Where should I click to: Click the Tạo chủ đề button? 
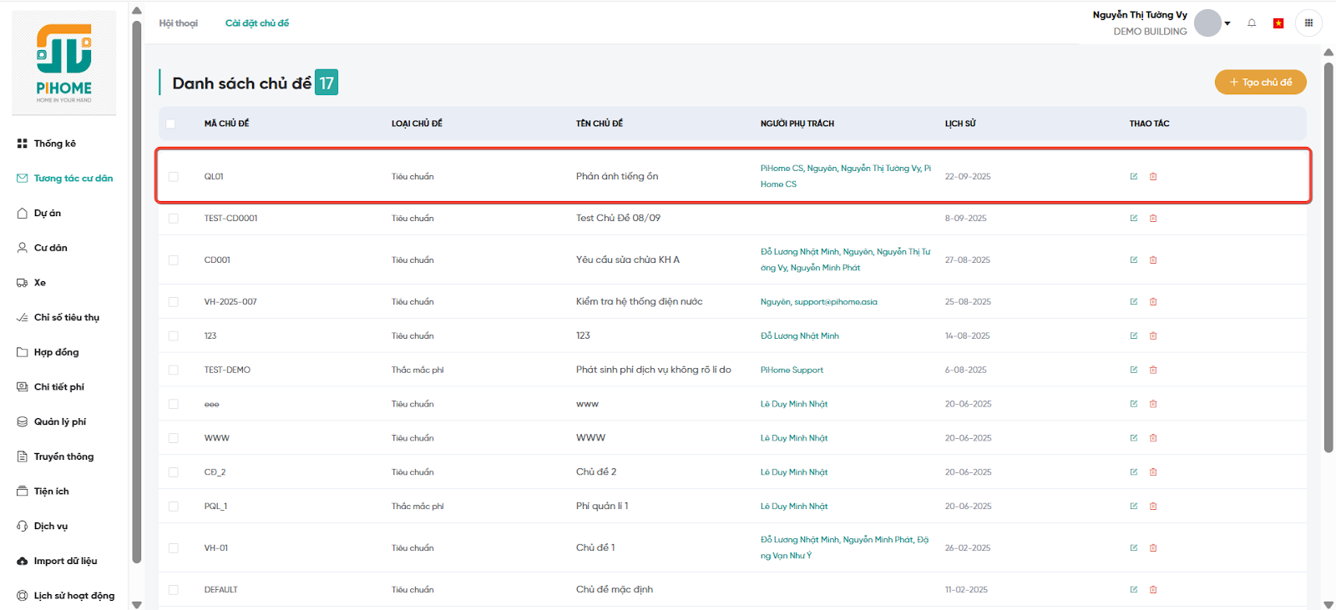[1260, 83]
